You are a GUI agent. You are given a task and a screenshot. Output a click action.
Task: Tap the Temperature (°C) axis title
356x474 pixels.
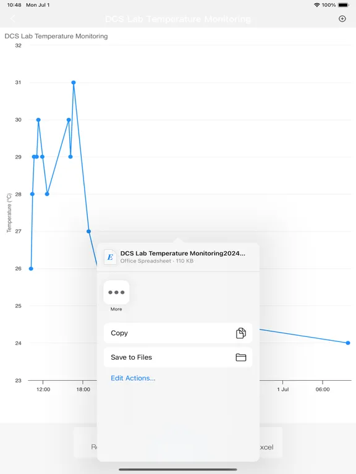pyautogui.click(x=9, y=213)
